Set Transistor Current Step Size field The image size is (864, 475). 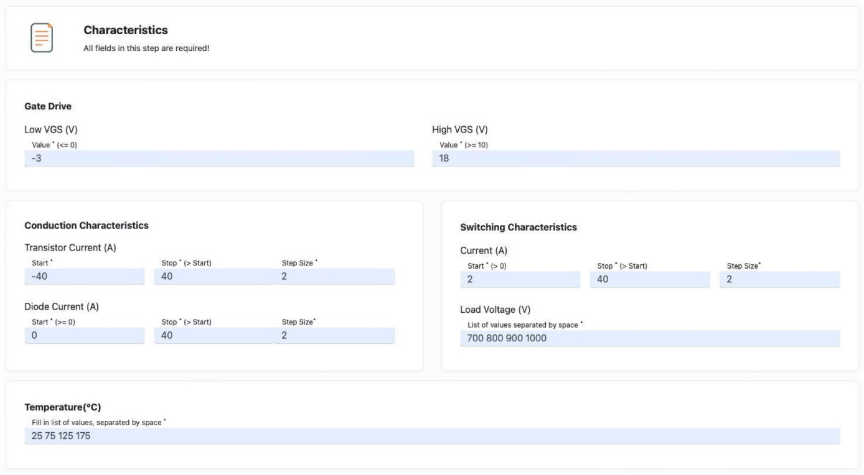tap(335, 277)
